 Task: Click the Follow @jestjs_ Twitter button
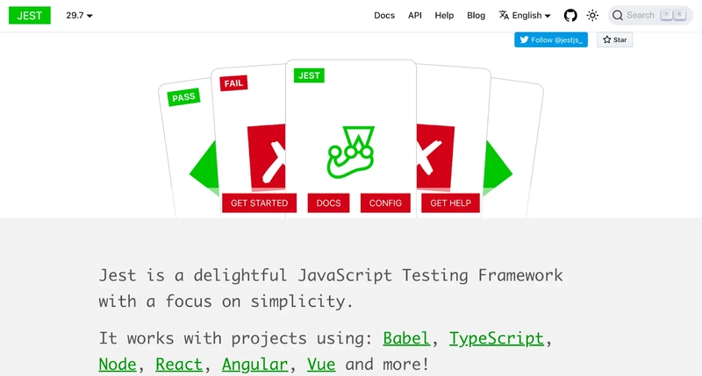click(551, 39)
